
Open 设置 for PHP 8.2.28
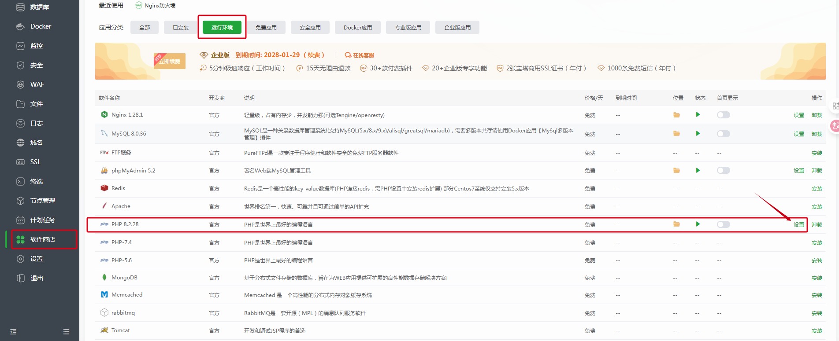click(x=799, y=225)
